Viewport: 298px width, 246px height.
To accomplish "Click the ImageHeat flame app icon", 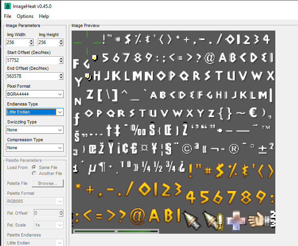I will (8, 6).
